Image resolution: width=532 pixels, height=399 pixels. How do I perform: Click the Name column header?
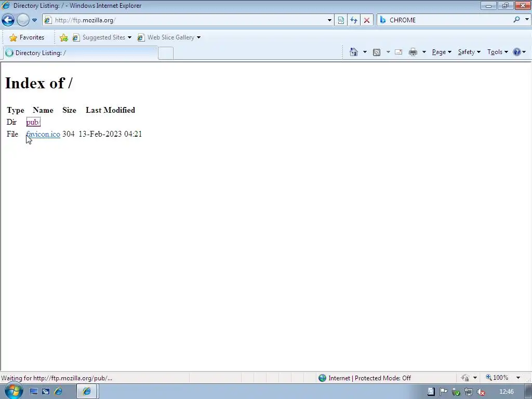[x=43, y=110]
